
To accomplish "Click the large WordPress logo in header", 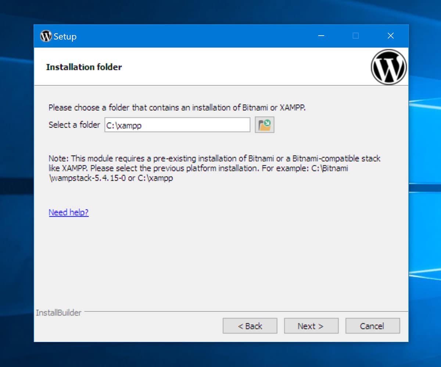I will [389, 67].
